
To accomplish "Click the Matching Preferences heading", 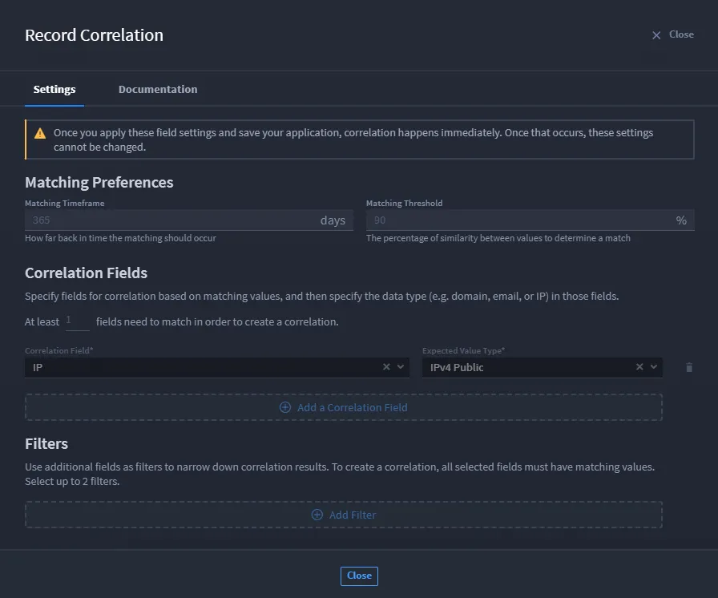I will point(99,182).
